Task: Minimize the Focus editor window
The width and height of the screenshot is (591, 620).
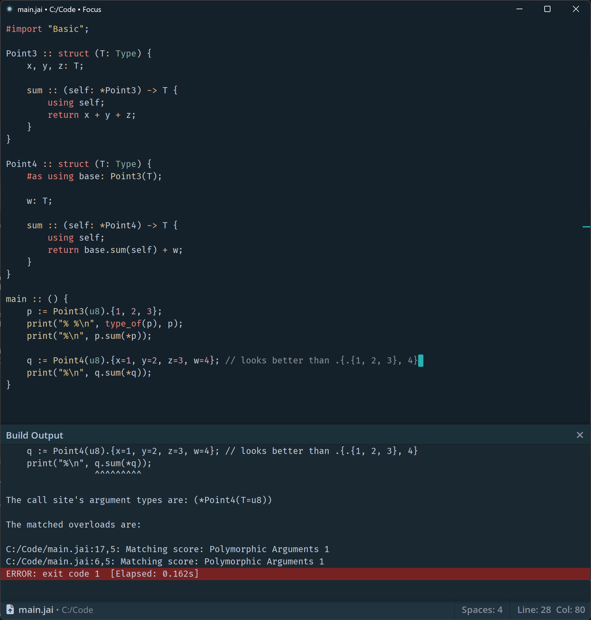Action: tap(519, 9)
